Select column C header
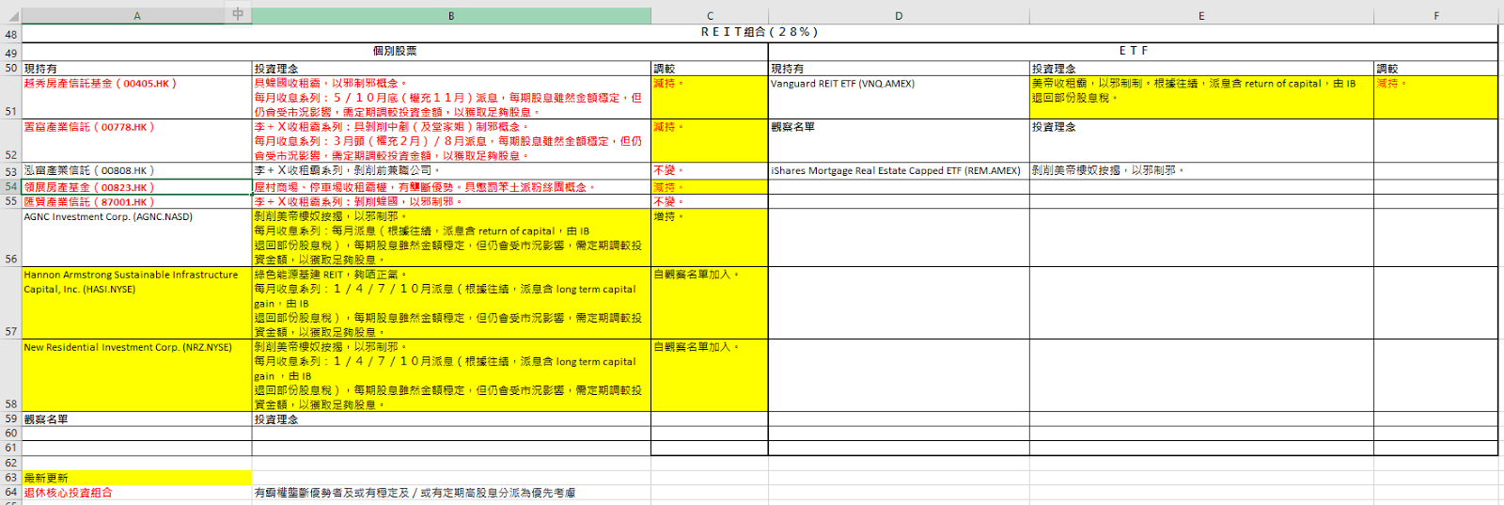This screenshot has height=505, width=1504. pyautogui.click(x=710, y=16)
